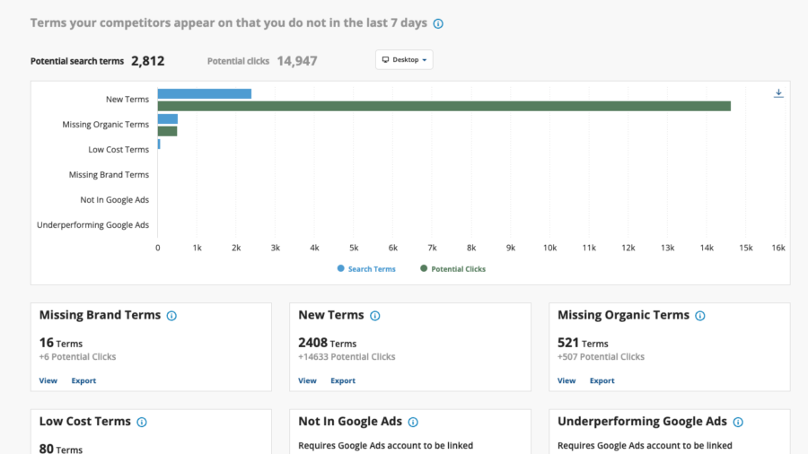Click the info icon next to New Terms
Screen dimensions: 808x454
[x=375, y=316]
